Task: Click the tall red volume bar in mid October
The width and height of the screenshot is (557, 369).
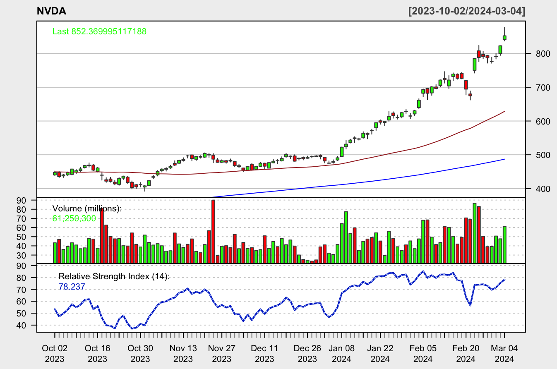Action: (x=102, y=236)
